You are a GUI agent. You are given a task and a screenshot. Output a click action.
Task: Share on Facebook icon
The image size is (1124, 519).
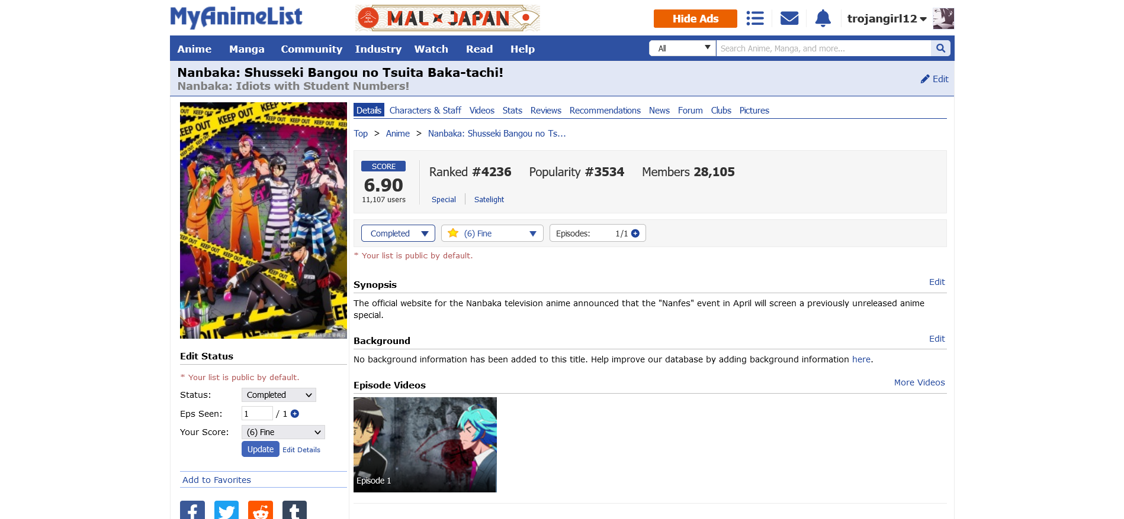(x=192, y=510)
